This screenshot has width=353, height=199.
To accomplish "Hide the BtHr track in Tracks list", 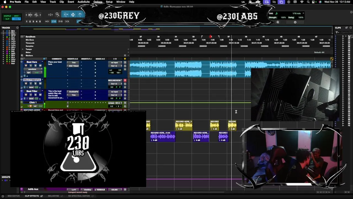I will coord(3,31).
